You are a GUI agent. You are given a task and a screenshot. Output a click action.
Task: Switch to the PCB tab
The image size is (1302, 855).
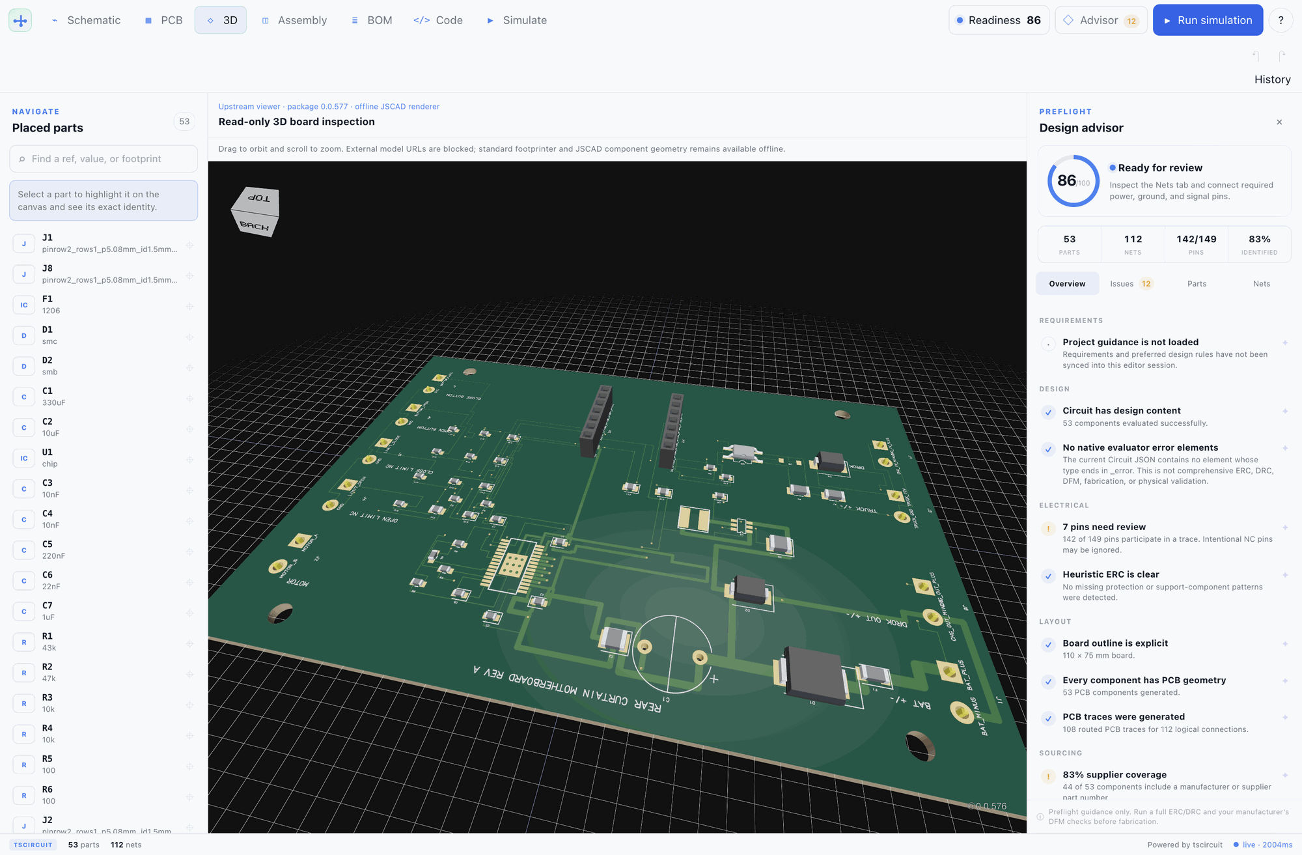click(x=163, y=20)
